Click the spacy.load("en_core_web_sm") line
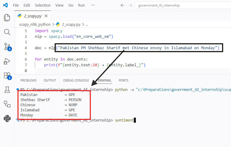The width and height of the screenshot is (231, 147). tap(74, 37)
